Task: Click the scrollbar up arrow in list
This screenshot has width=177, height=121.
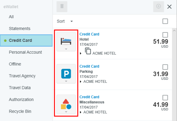Action: point(174,31)
